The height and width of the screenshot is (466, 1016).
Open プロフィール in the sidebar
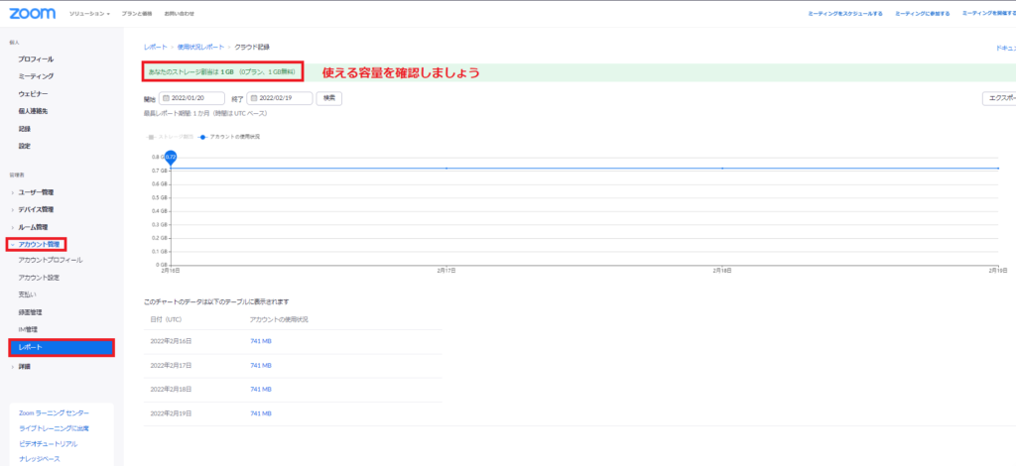coord(36,59)
